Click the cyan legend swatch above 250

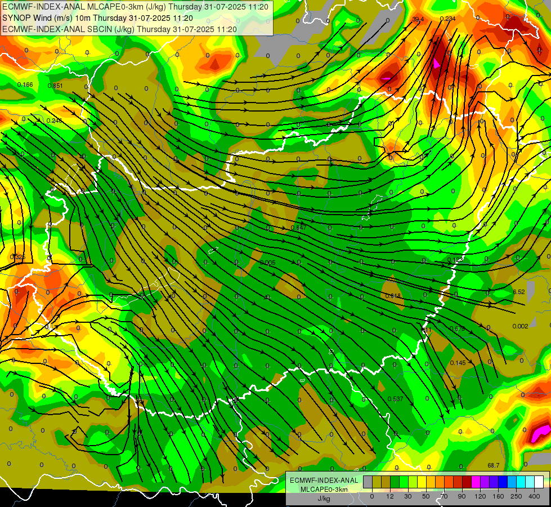pyautogui.click(x=522, y=482)
